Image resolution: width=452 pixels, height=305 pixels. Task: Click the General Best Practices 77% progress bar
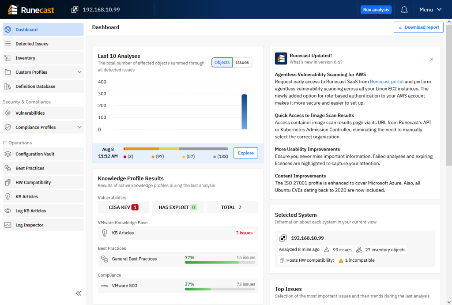[x=220, y=262]
